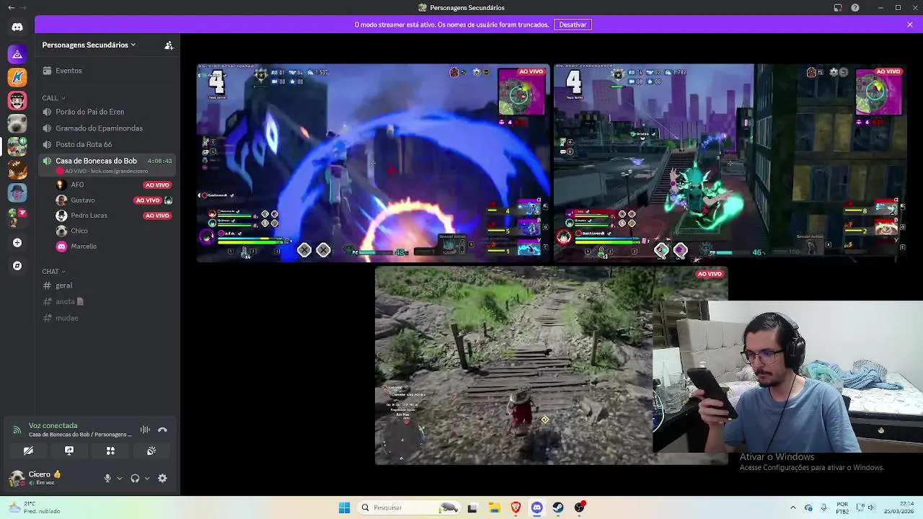Open Brave browser from the taskbar
The image size is (923, 519).
point(516,507)
